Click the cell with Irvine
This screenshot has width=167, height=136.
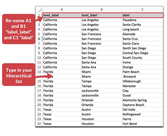pyautogui.click(x=143, y=62)
